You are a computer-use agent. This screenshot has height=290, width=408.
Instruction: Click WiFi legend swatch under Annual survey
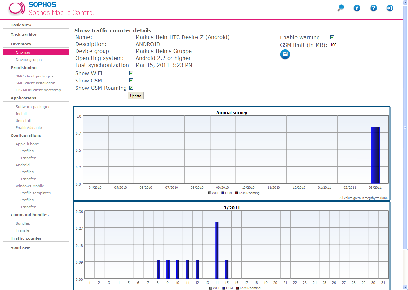click(210, 193)
